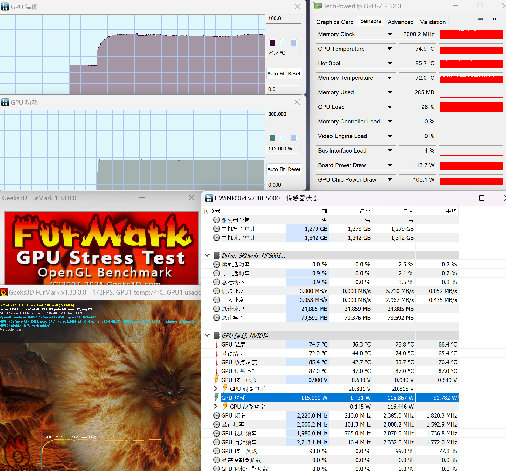The height and width of the screenshot is (471, 506).
Task: Click Auto Fit in GPU temperature graph
Action: [x=276, y=74]
